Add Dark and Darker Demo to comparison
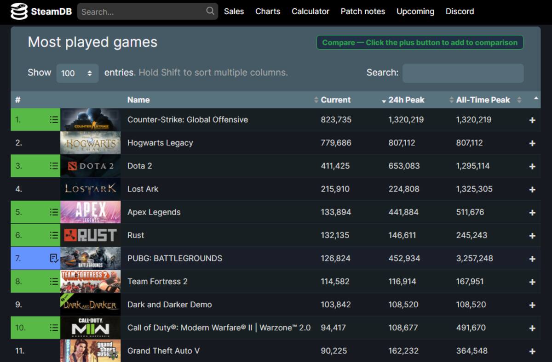This screenshot has height=362, width=552. tap(532, 305)
